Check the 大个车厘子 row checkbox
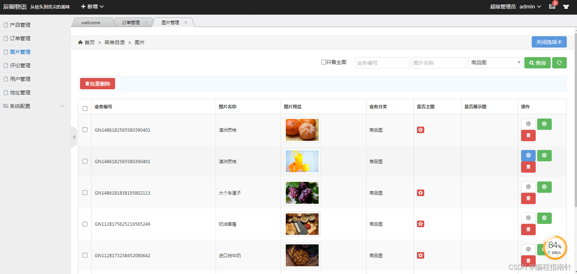This screenshot has height=274, width=577. (85, 193)
